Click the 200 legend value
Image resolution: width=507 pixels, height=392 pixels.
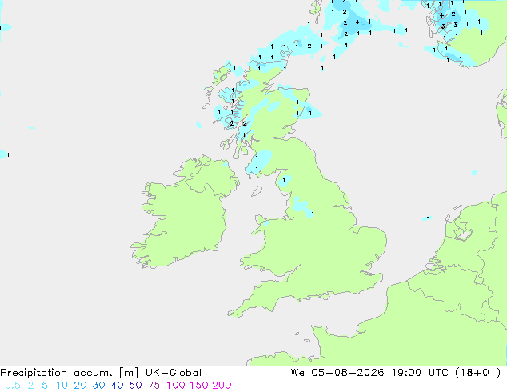pyautogui.click(x=222, y=386)
